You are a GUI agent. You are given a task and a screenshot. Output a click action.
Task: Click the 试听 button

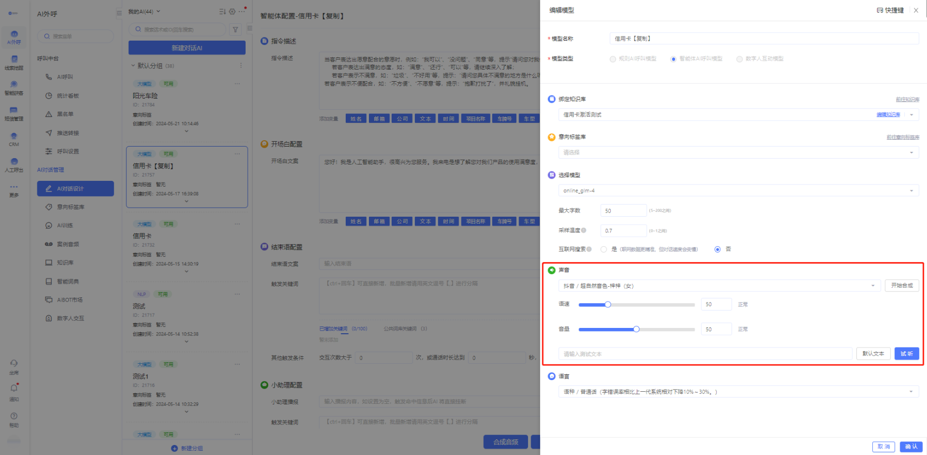pos(906,354)
